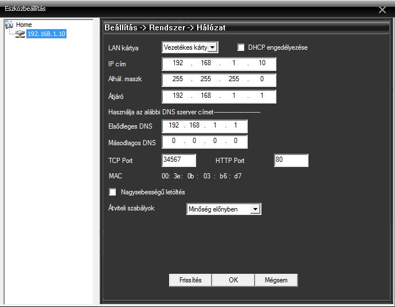Click the 'Használja az alábbi DNS szerver címet' text
This screenshot has height=307, width=395.
(161, 112)
